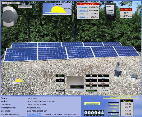Viewport: 142px width, 117px height.
Task: Click the inverter photo on the roof
Action: [x=75, y=84]
